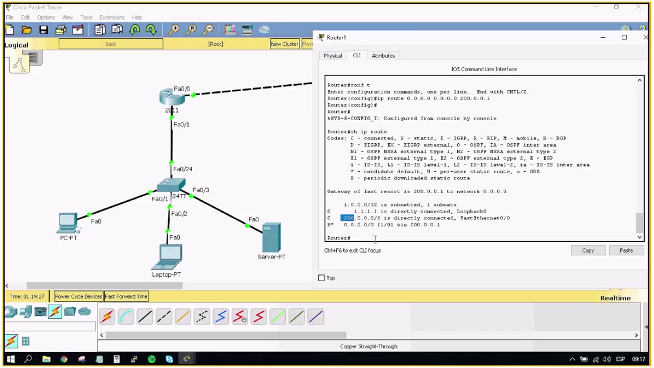The width and height of the screenshot is (654, 368).
Task: Select the Copper Cross-Over dashed cable
Action: click(x=164, y=317)
